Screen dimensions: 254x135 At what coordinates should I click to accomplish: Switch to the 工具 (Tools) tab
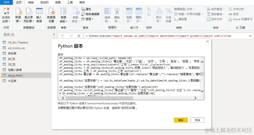tap(70, 2)
